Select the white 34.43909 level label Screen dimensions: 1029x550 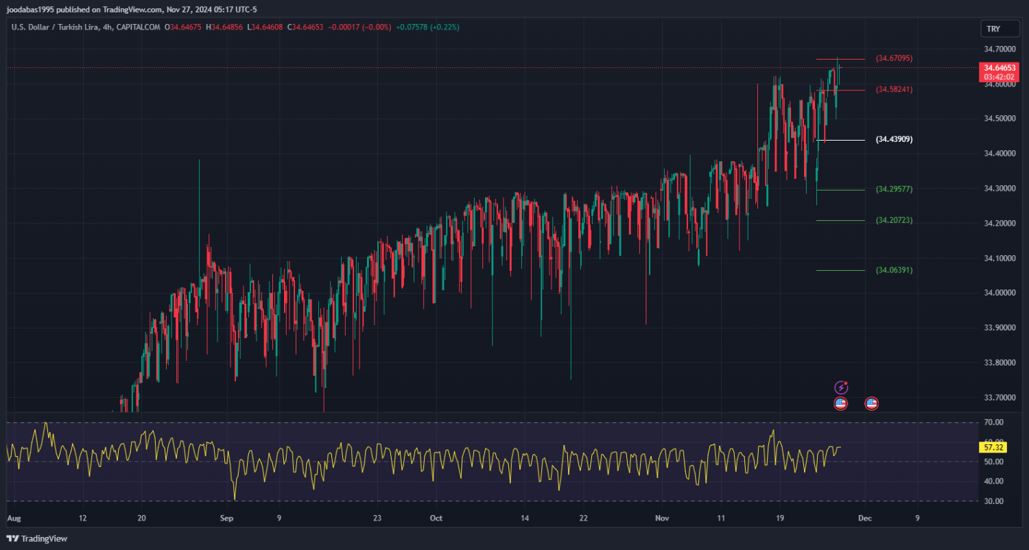click(x=894, y=140)
